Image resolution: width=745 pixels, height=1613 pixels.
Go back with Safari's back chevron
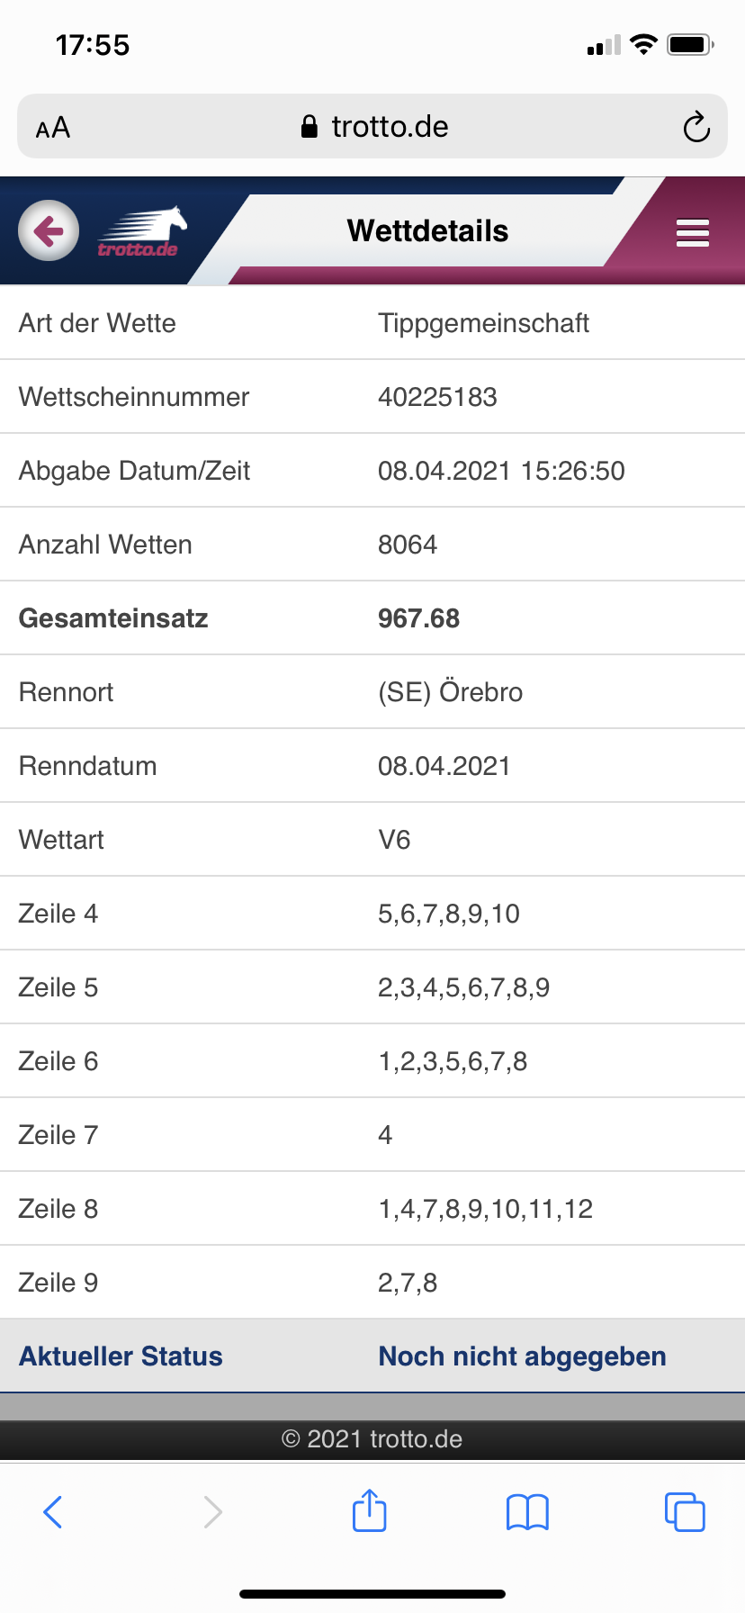click(x=53, y=1512)
